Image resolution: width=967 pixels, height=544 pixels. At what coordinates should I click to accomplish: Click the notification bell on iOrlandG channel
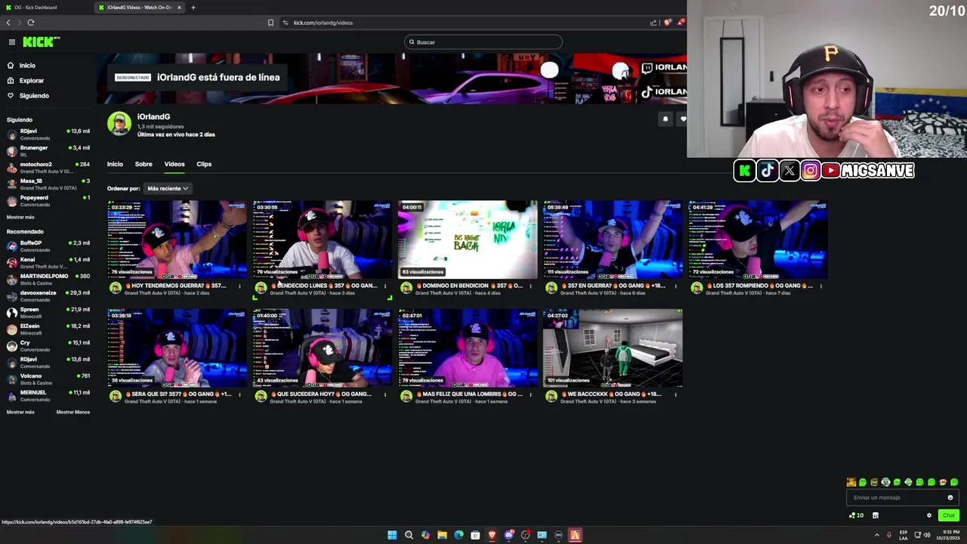(x=666, y=119)
